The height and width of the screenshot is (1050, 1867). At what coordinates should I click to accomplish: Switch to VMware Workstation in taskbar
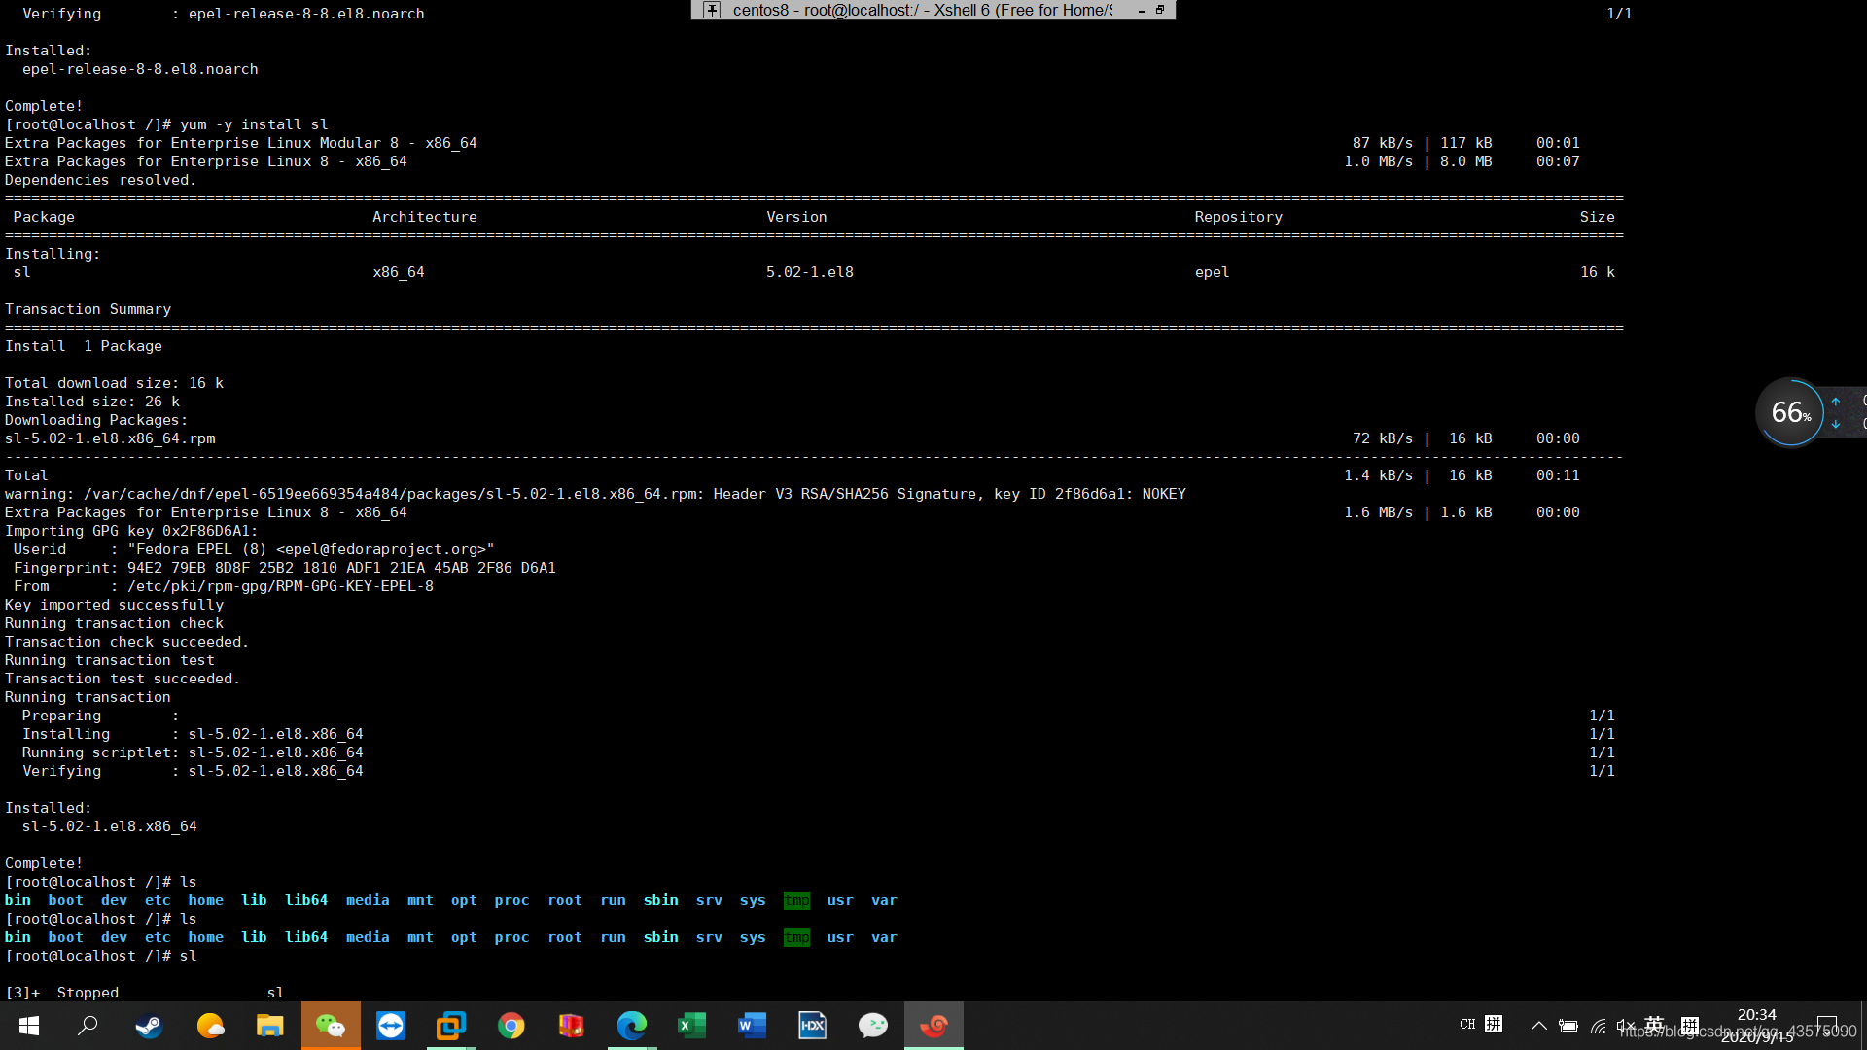tap(451, 1026)
